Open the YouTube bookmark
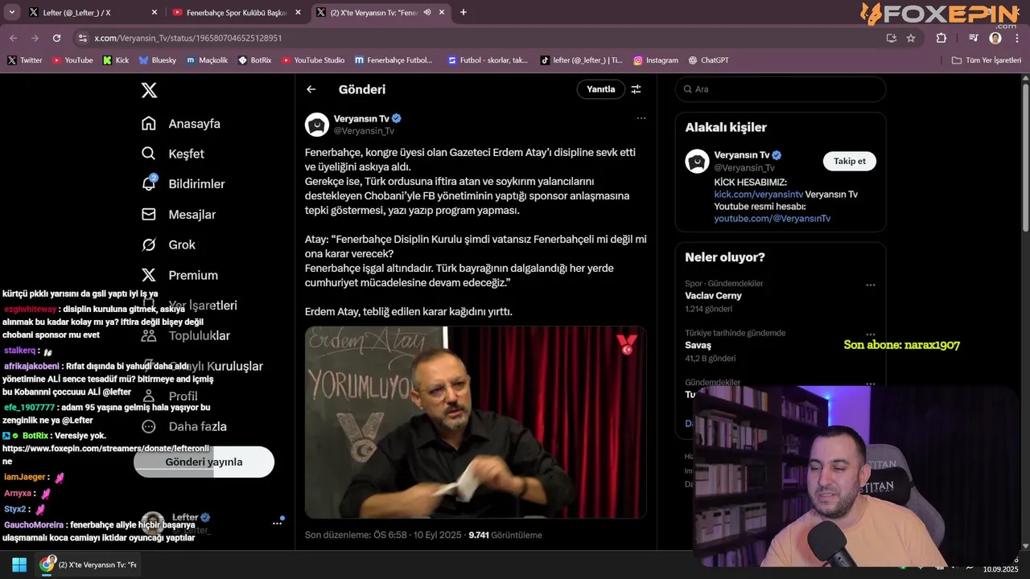1030x579 pixels. coord(72,60)
